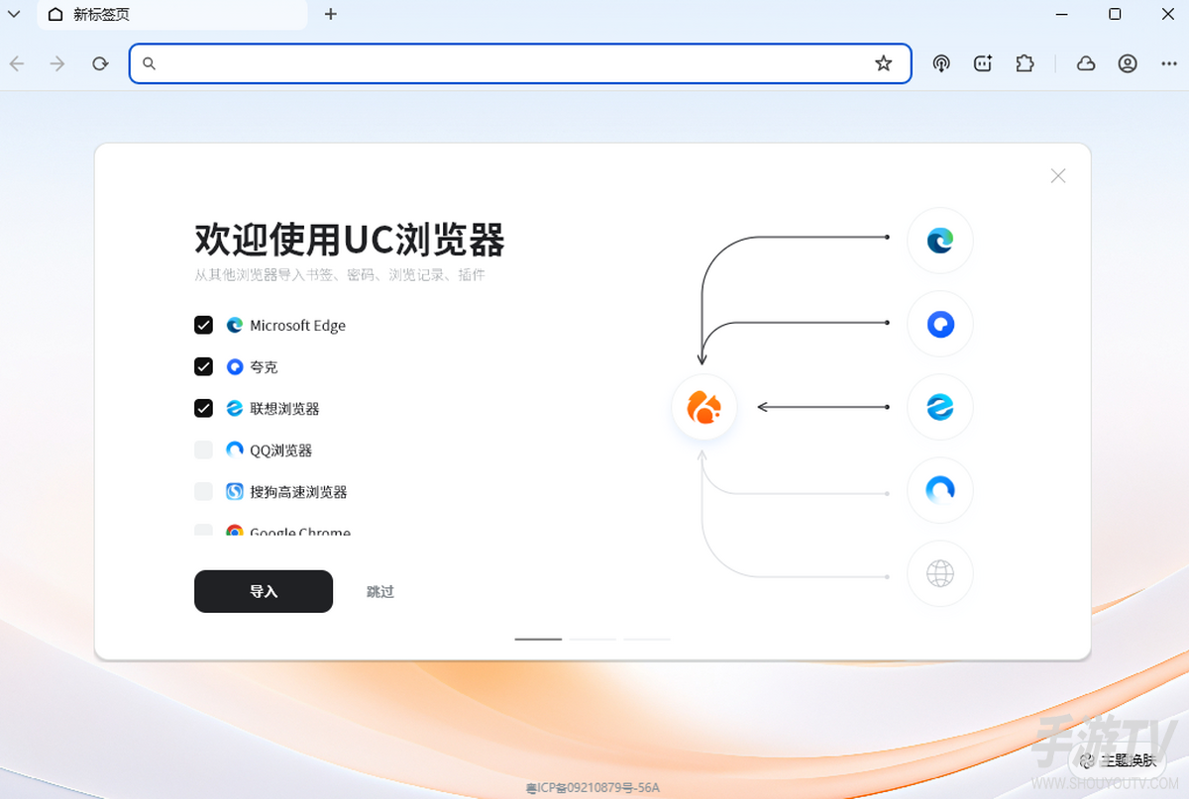The width and height of the screenshot is (1189, 799).
Task: Select the second page indicator dash
Action: [x=593, y=639]
